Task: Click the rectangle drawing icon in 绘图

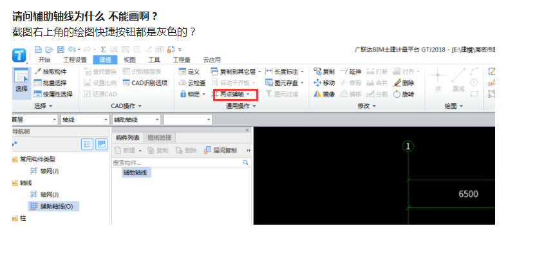Action: pos(474,94)
